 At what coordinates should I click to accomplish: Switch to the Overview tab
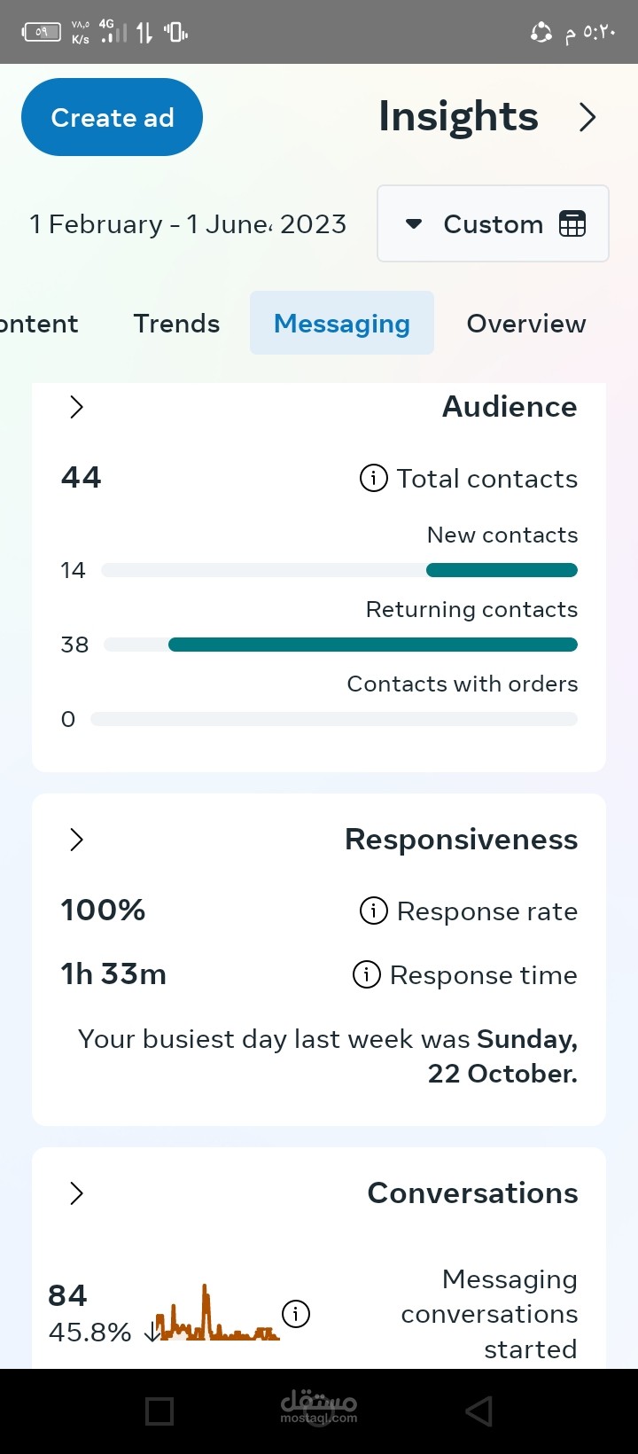525,324
